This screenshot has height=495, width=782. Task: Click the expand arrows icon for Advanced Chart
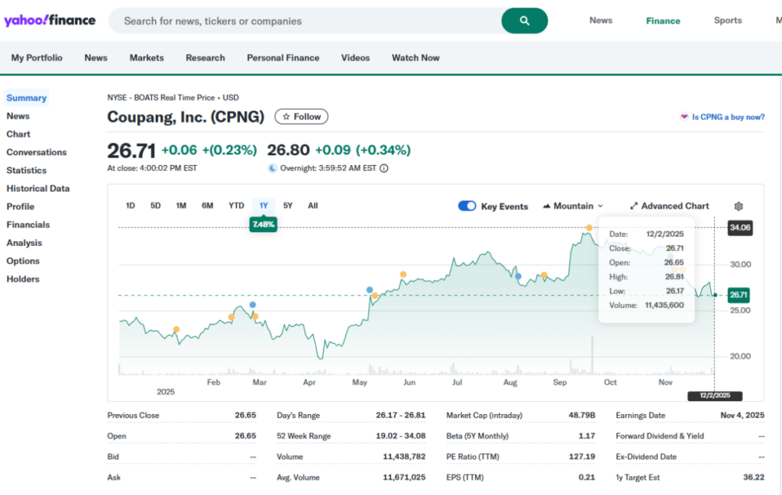tap(634, 206)
